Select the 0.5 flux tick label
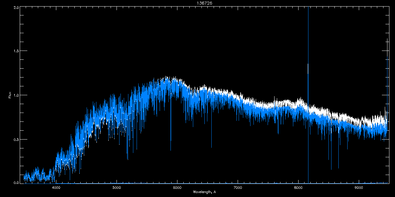The width and height of the screenshot is (395, 197). pos(16,139)
